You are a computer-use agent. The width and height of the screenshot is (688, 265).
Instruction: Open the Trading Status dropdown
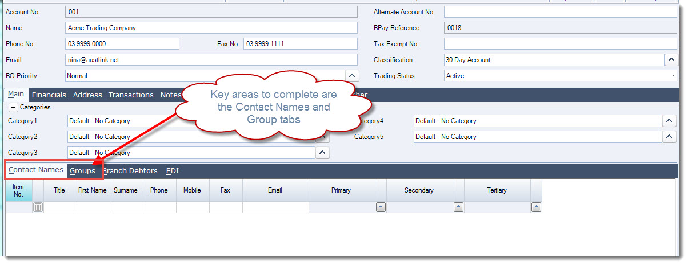tap(673, 76)
